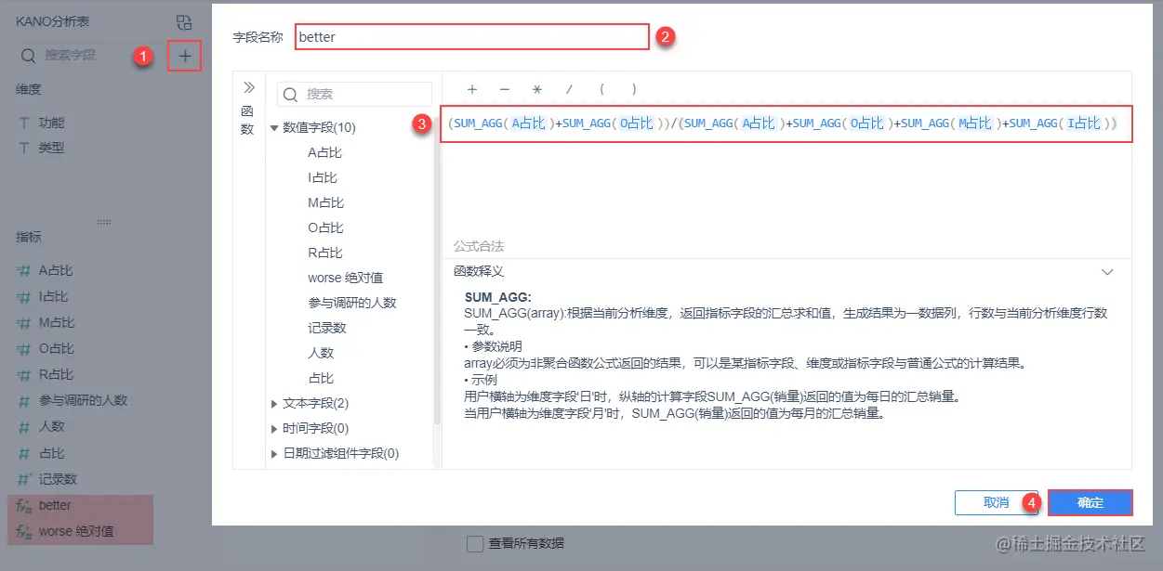Collapse the 函数释义 explanation panel
This screenshot has width=1163, height=571.
point(1107,271)
